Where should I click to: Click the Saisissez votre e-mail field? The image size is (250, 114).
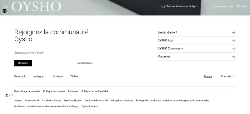pos(53,53)
